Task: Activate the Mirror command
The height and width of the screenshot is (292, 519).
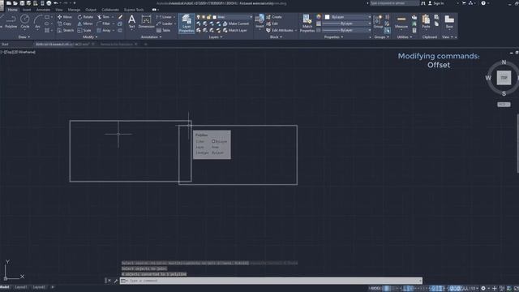Action: point(85,24)
